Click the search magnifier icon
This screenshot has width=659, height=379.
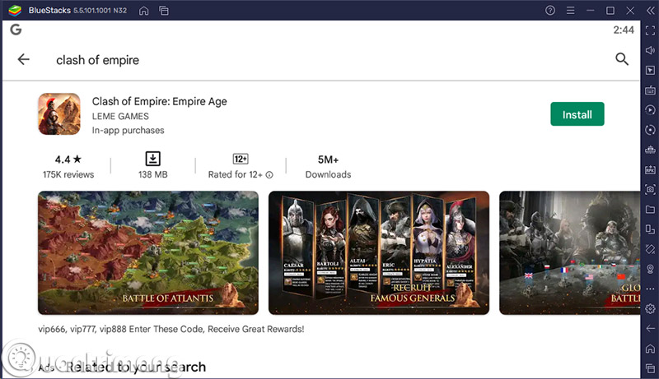pos(622,59)
